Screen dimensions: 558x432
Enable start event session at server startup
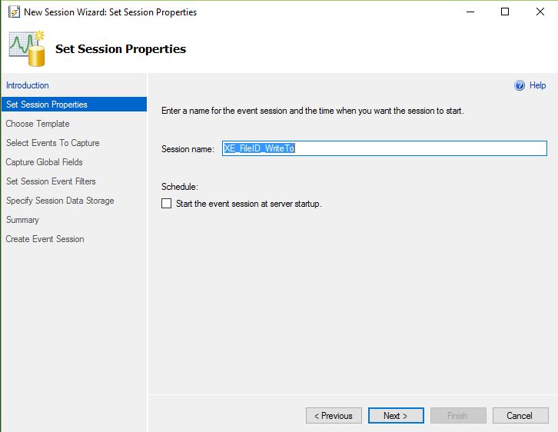click(167, 204)
